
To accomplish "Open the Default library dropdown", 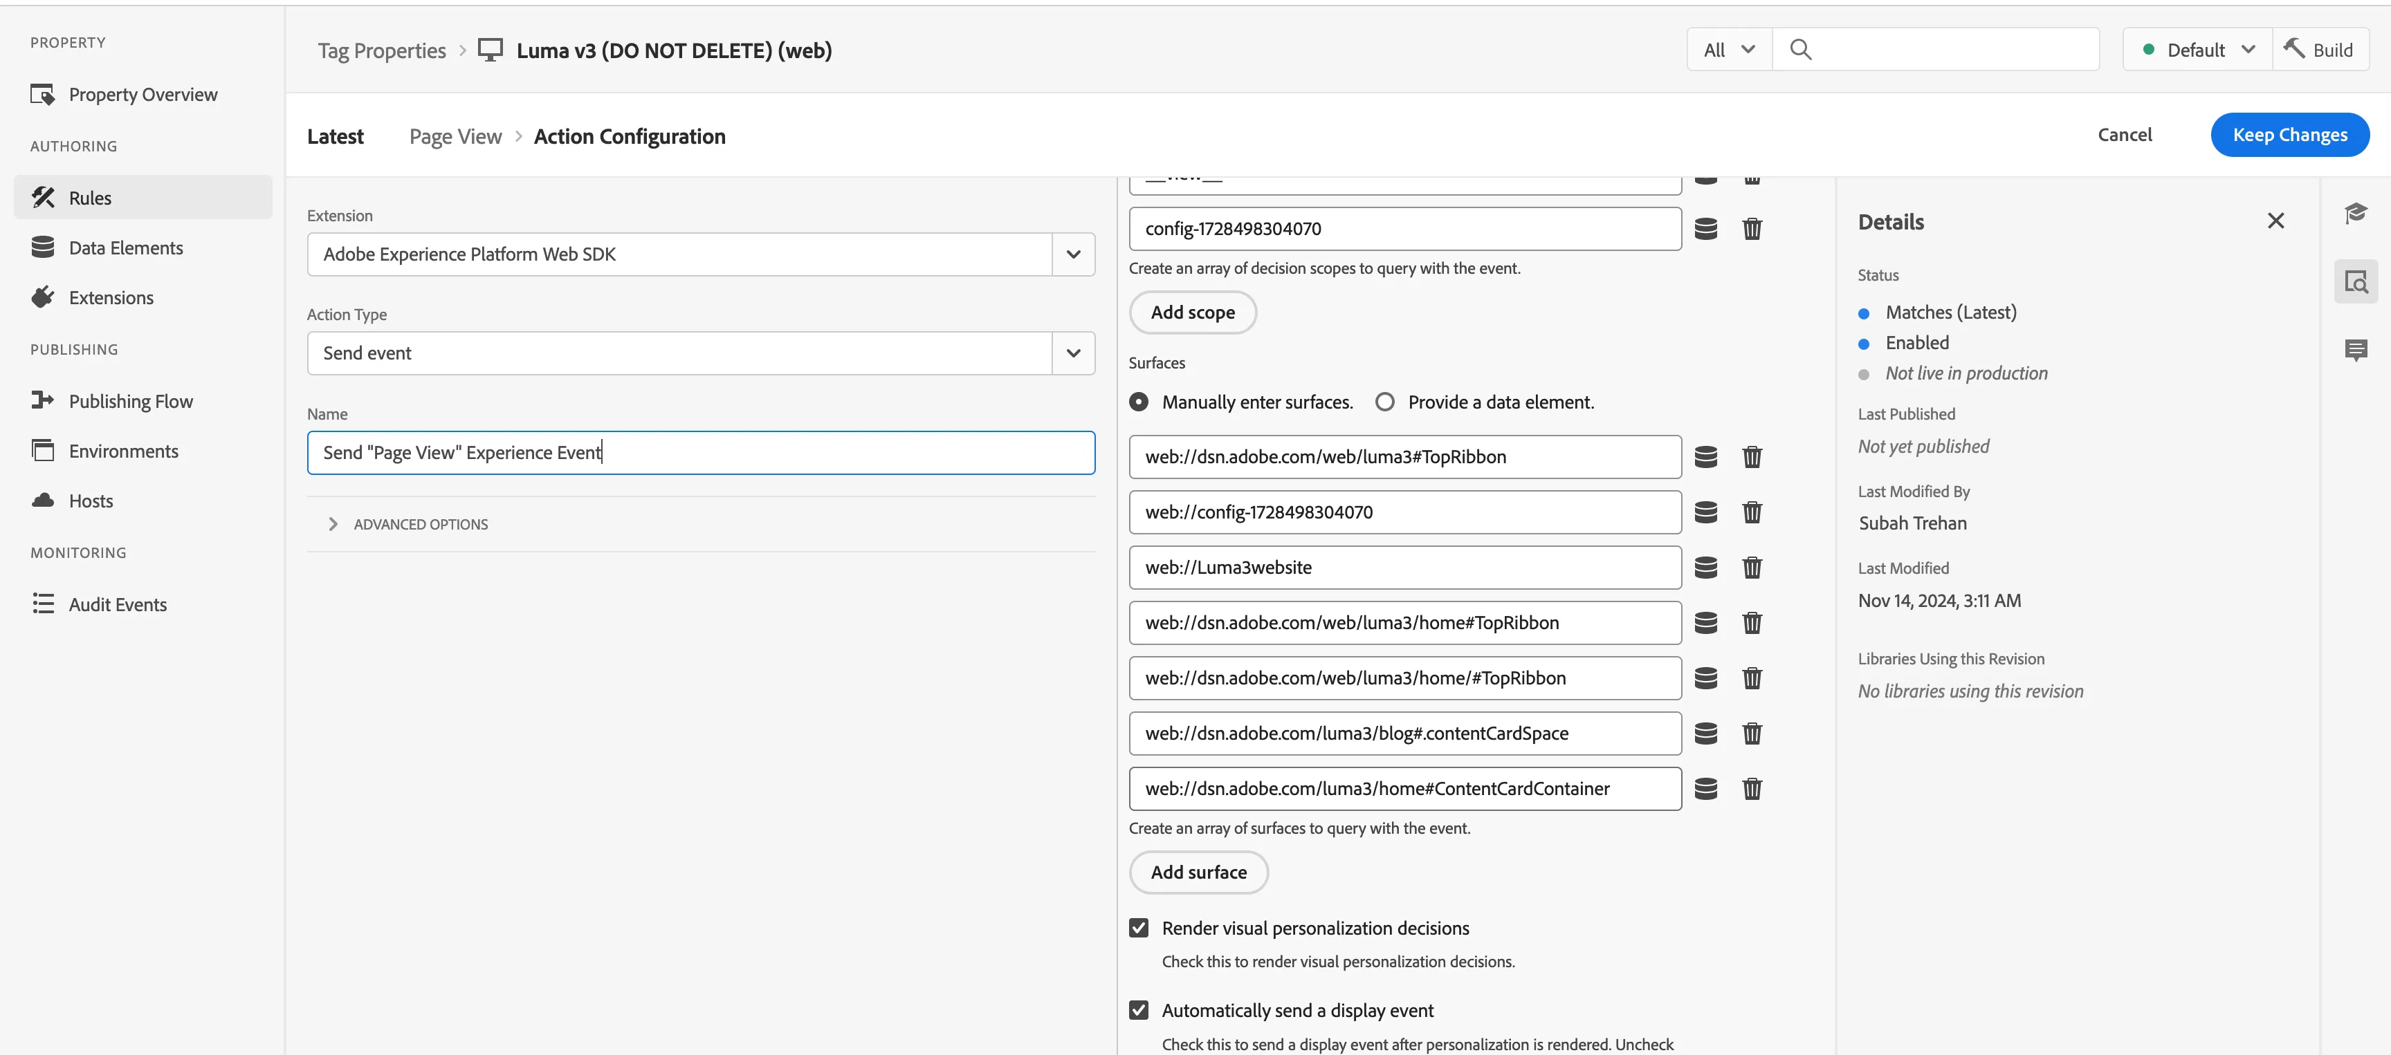I will (x=2197, y=49).
